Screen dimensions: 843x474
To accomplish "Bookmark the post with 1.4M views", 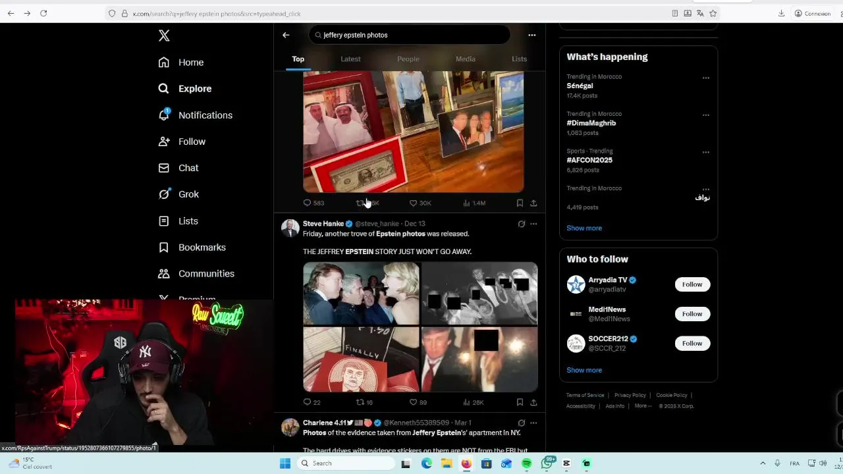I will pos(520,203).
